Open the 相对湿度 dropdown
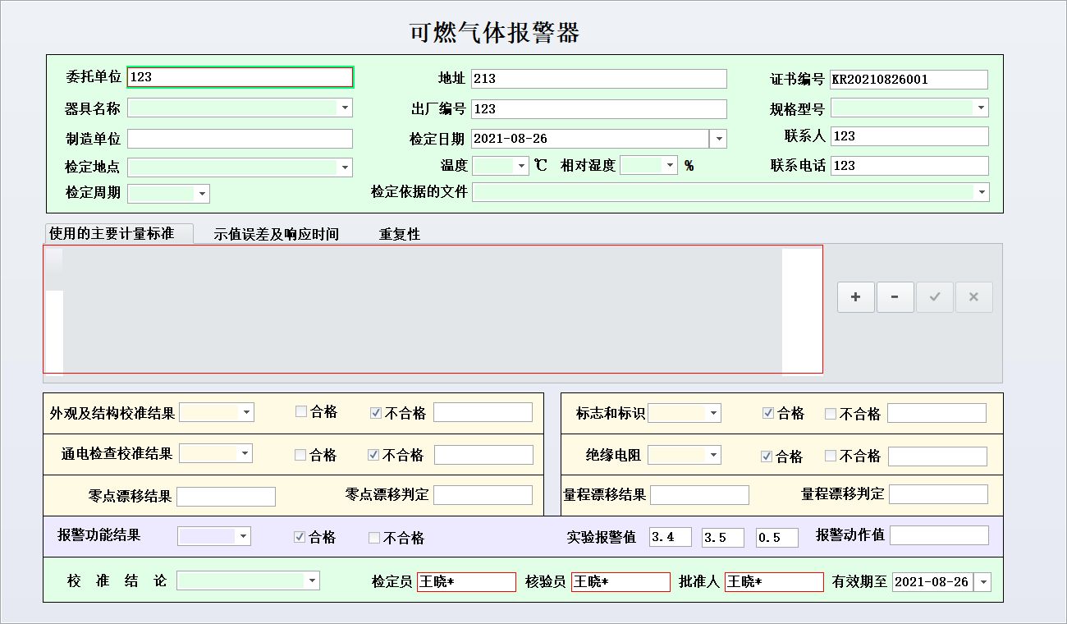Viewport: 1067px width, 624px height. click(671, 165)
